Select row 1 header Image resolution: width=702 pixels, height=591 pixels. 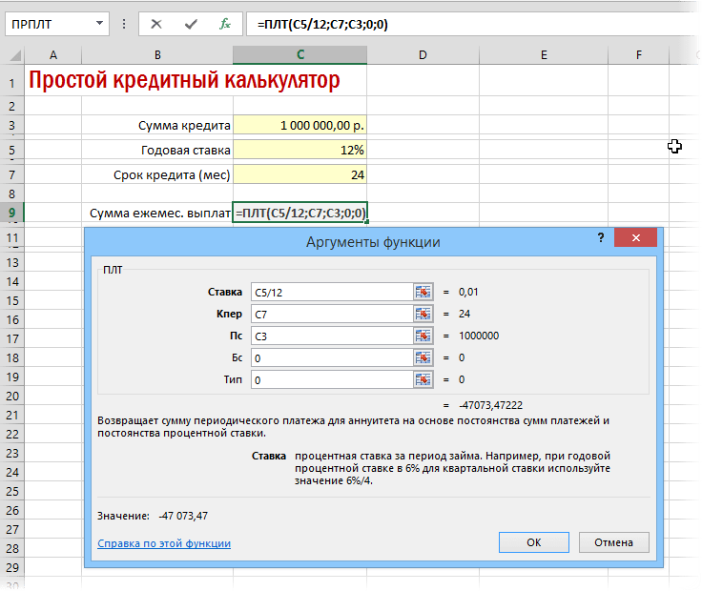point(12,83)
